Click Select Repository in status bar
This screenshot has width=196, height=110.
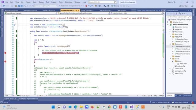180,102
